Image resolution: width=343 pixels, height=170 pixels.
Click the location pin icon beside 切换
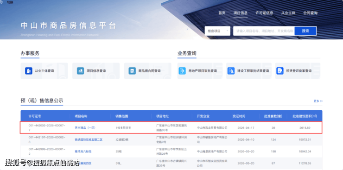1,2
